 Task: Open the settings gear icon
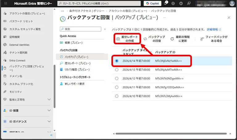(173, 3)
